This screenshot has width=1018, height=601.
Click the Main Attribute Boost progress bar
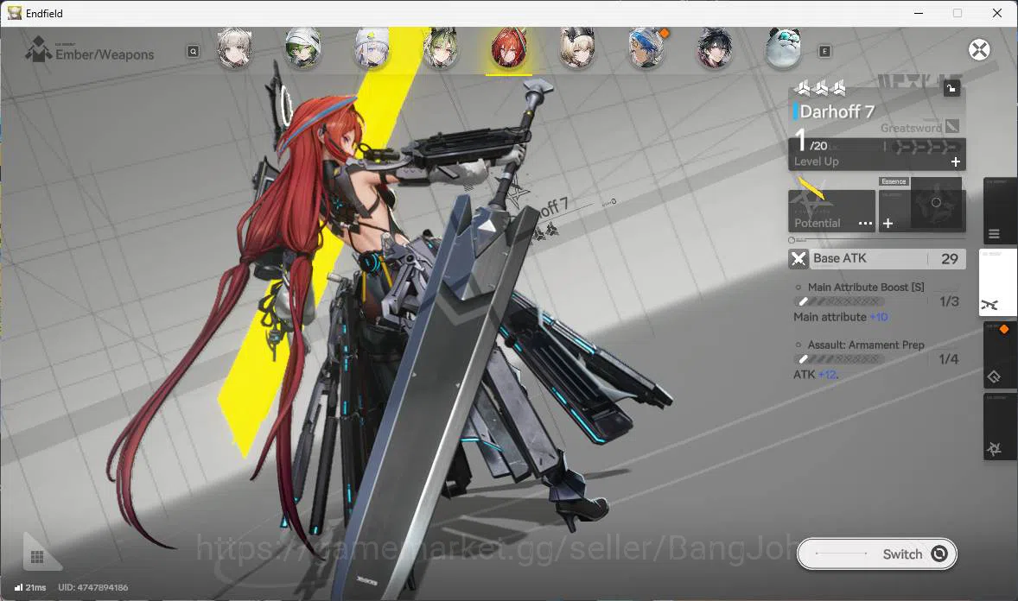coord(839,301)
